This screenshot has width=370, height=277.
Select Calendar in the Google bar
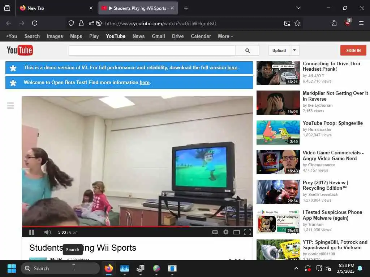click(201, 36)
